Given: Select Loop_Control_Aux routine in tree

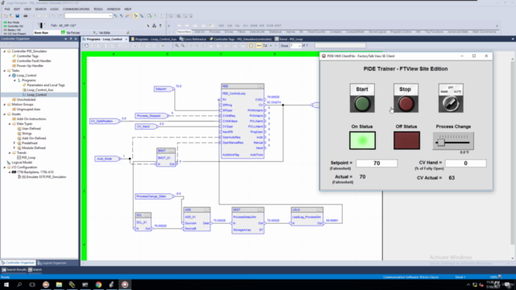Looking at the screenshot, I should click(x=40, y=89).
